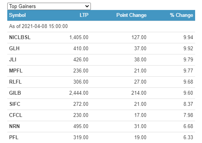Open the GILB symbol link
Image resolution: width=202 pixels, height=143 pixels.
[15, 93]
